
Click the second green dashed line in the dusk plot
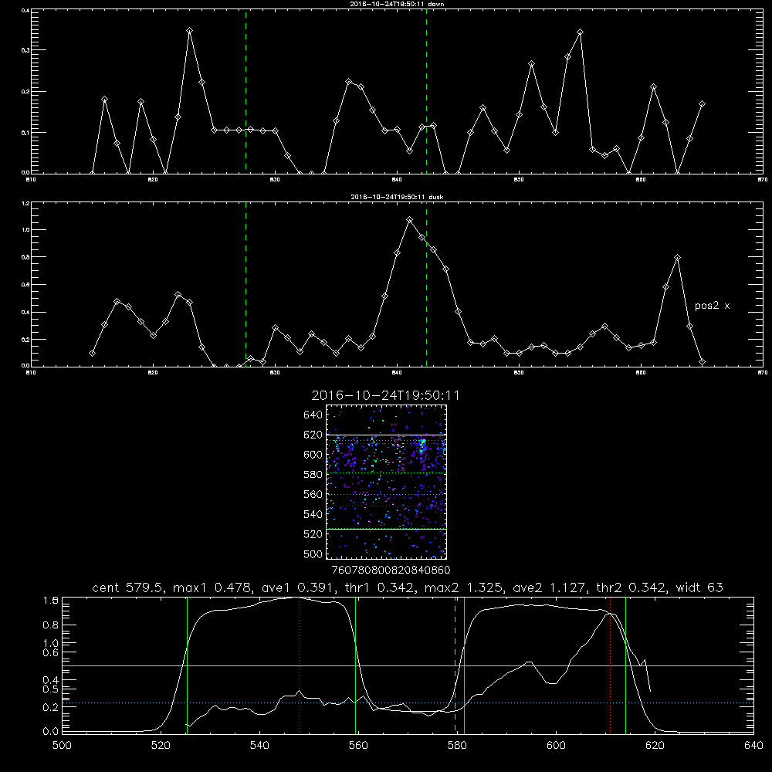(426, 284)
